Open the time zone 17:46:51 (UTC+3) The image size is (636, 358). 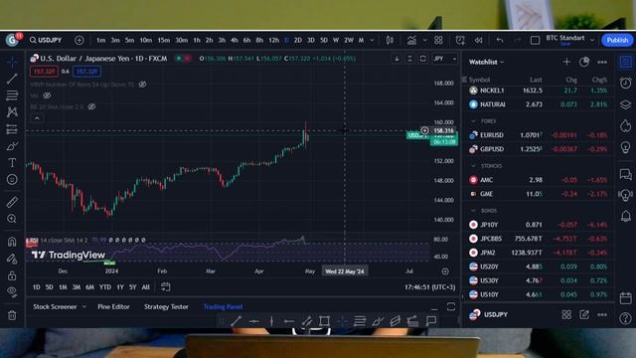point(430,287)
